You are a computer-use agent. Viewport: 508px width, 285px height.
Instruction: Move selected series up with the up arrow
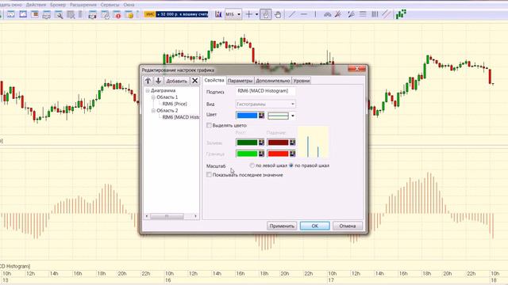click(x=148, y=81)
